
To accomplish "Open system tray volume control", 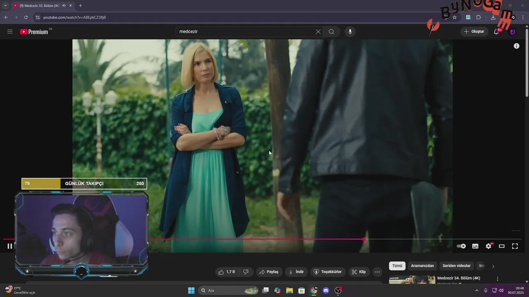I will click(501, 290).
